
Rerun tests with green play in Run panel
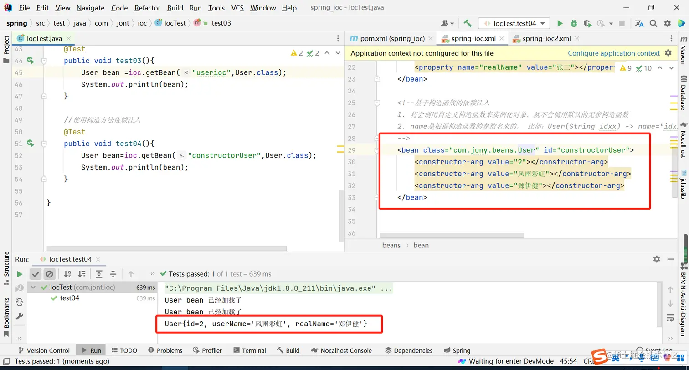coord(20,274)
